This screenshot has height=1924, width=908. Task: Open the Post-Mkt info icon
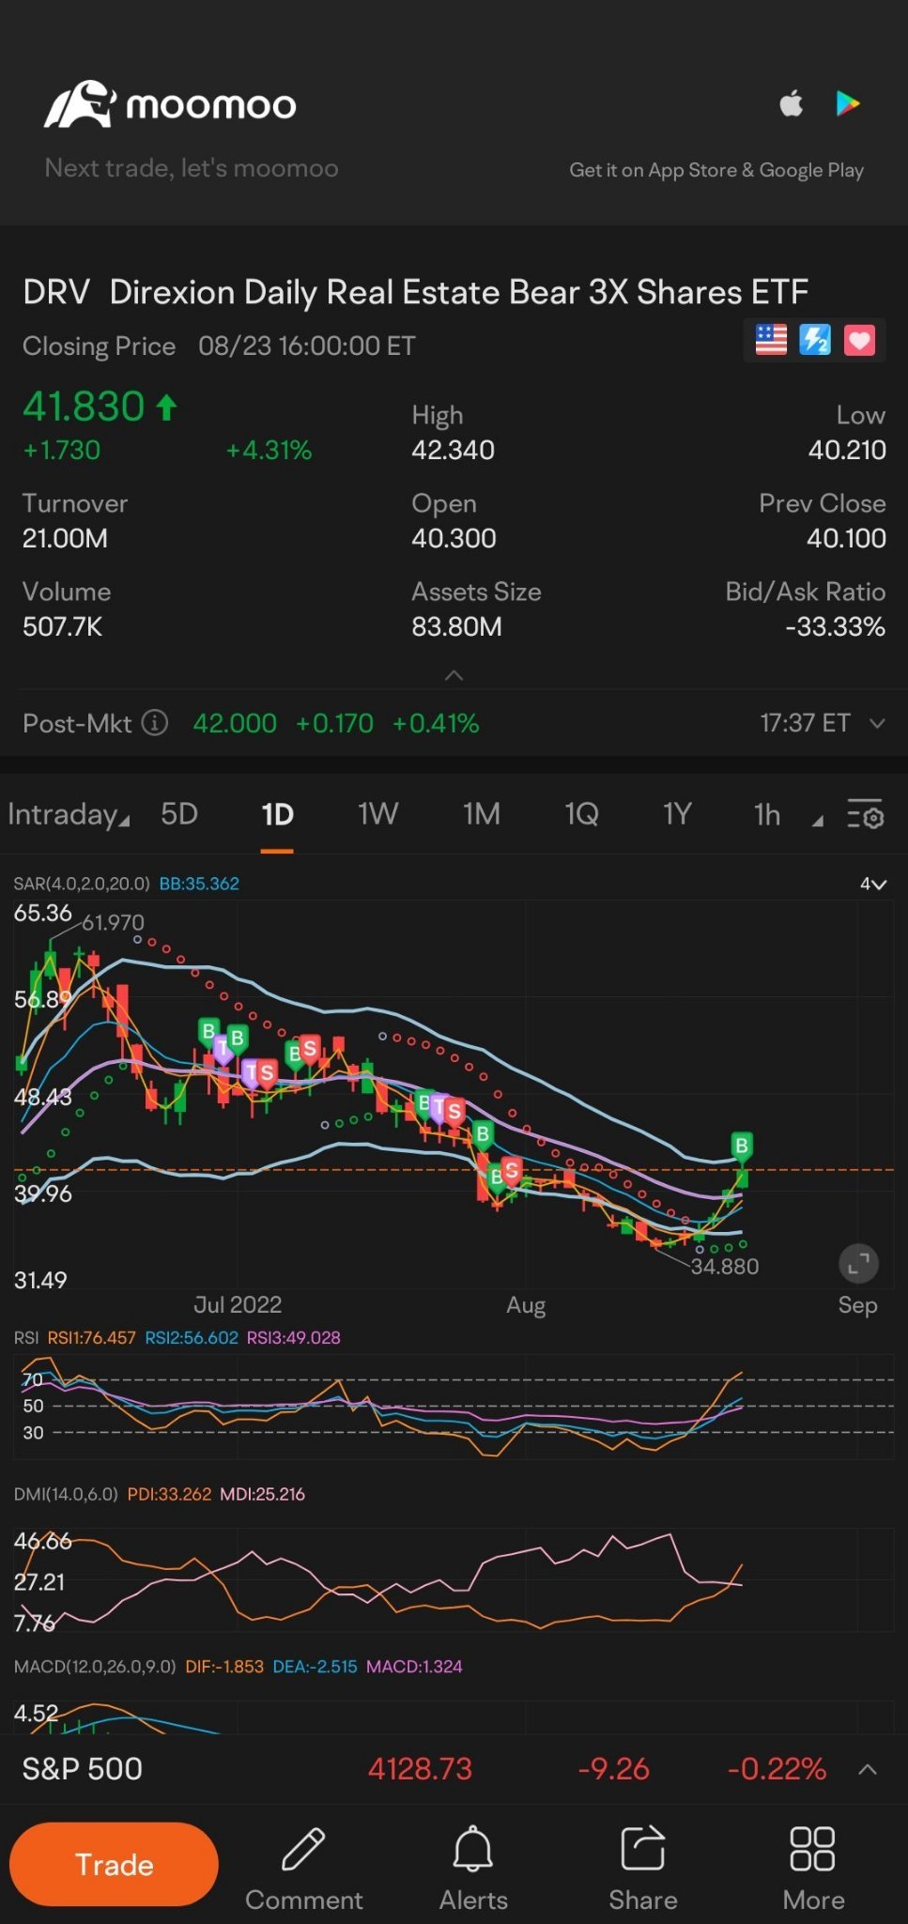(x=155, y=723)
